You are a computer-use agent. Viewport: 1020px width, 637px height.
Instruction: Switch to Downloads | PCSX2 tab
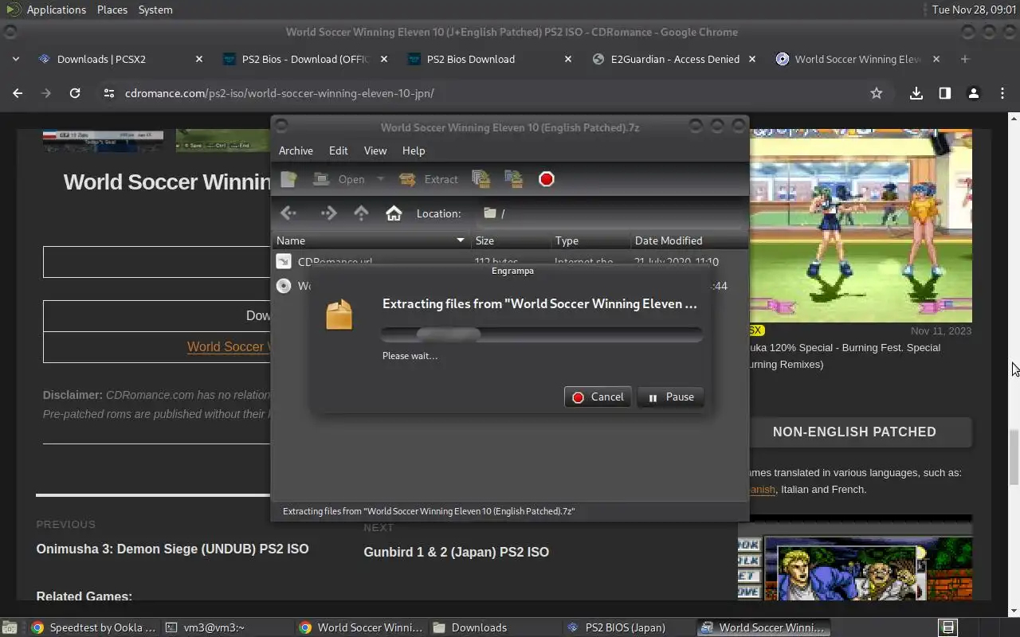pos(121,59)
